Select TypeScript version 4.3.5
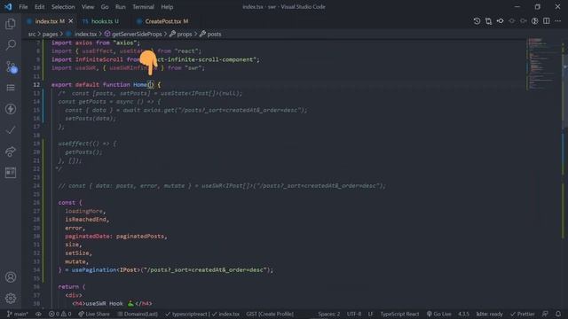Image resolution: width=568 pixels, height=319 pixels. pos(463,314)
